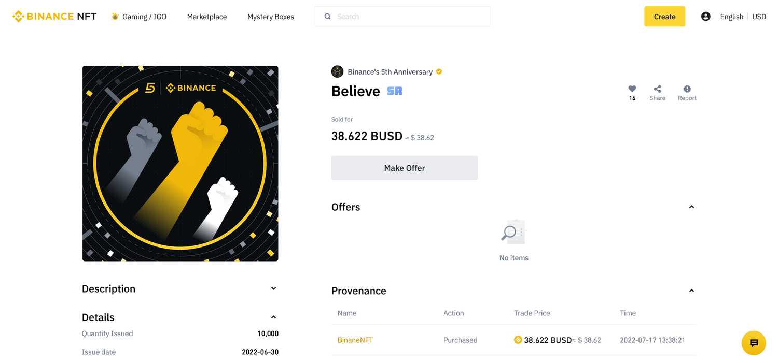Open the chat support bubble
Screen dimensions: 778x363
[x=754, y=343]
